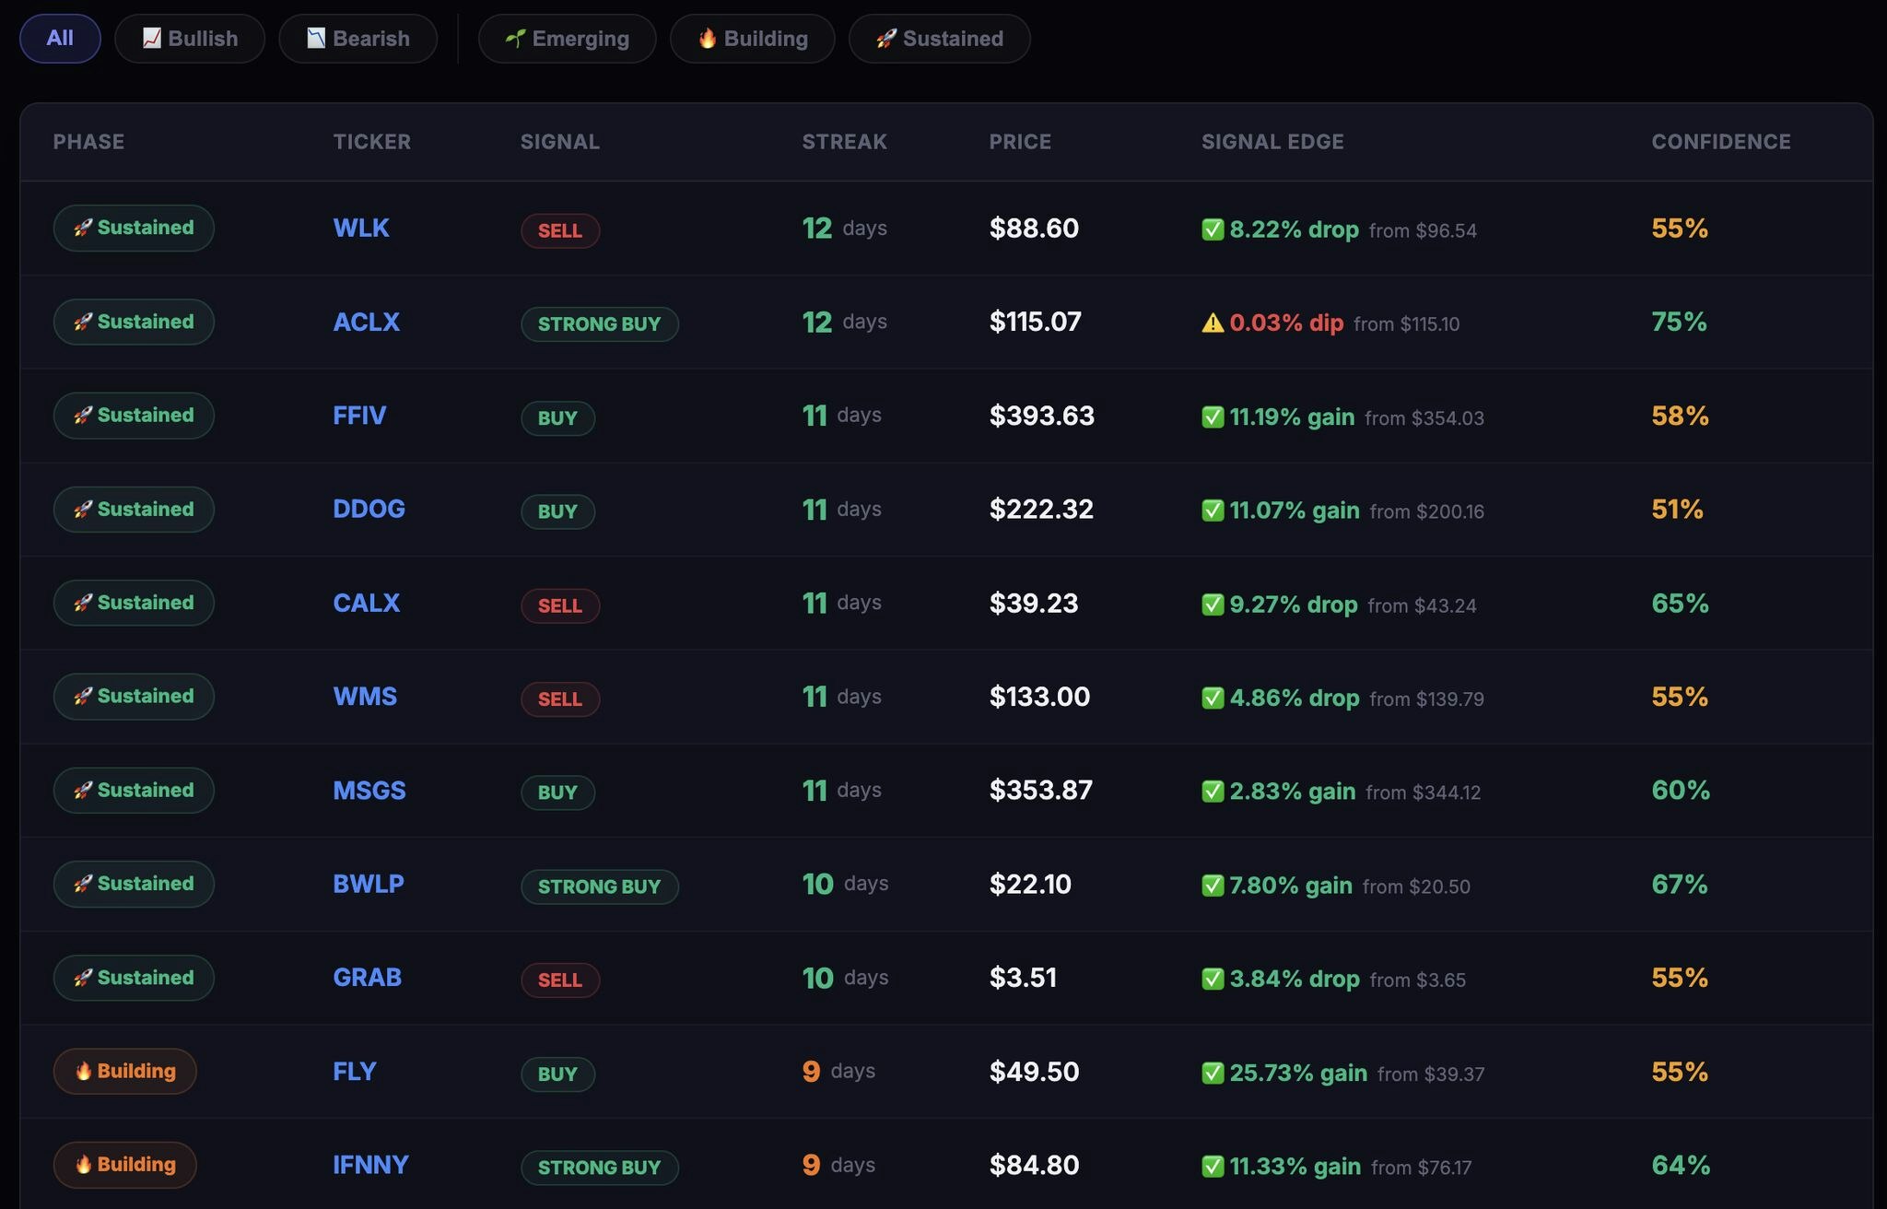Open the DDOG ticker link

[x=369, y=509]
